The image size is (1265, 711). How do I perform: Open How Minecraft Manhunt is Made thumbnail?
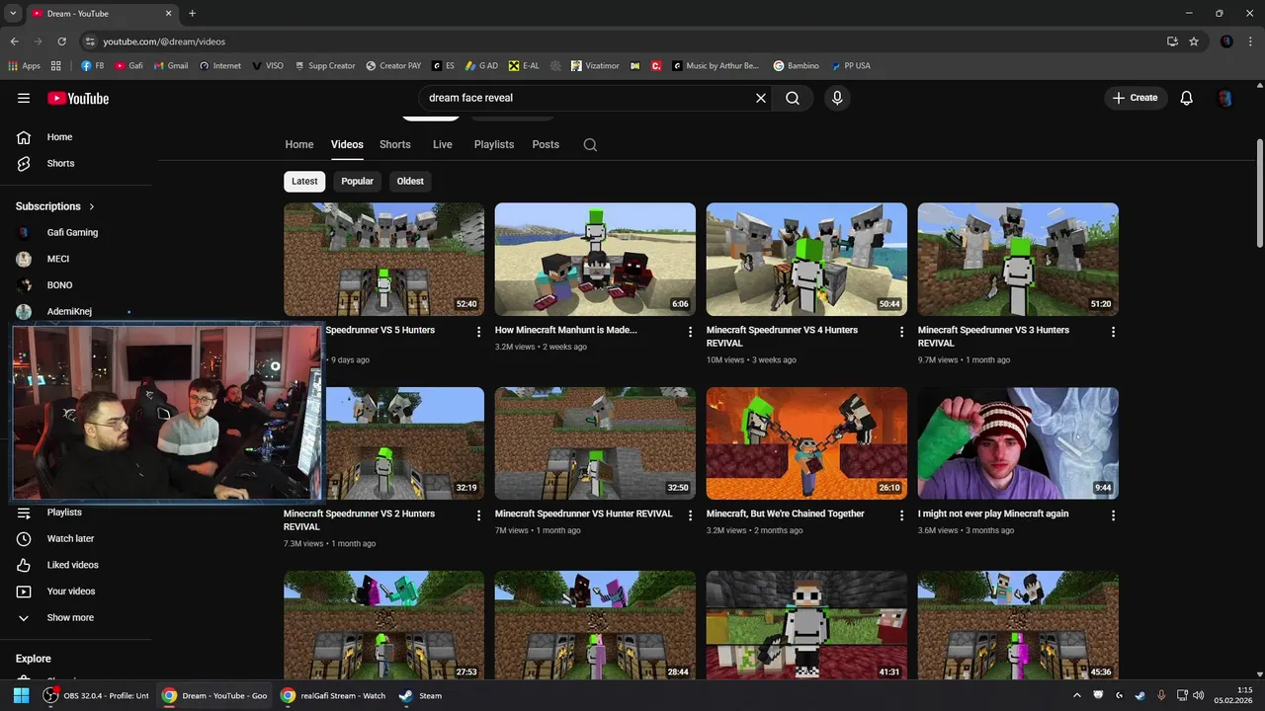[x=595, y=260]
